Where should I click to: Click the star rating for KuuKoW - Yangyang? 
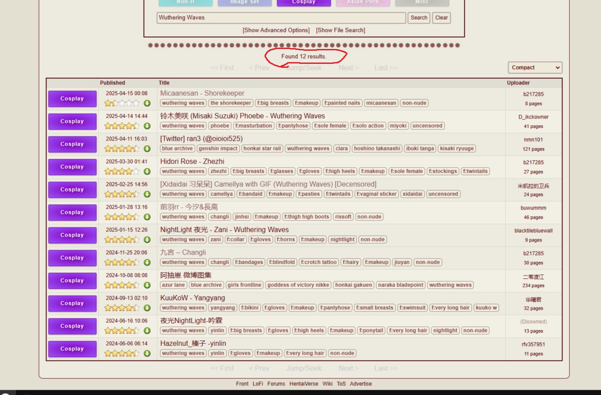[x=122, y=308]
